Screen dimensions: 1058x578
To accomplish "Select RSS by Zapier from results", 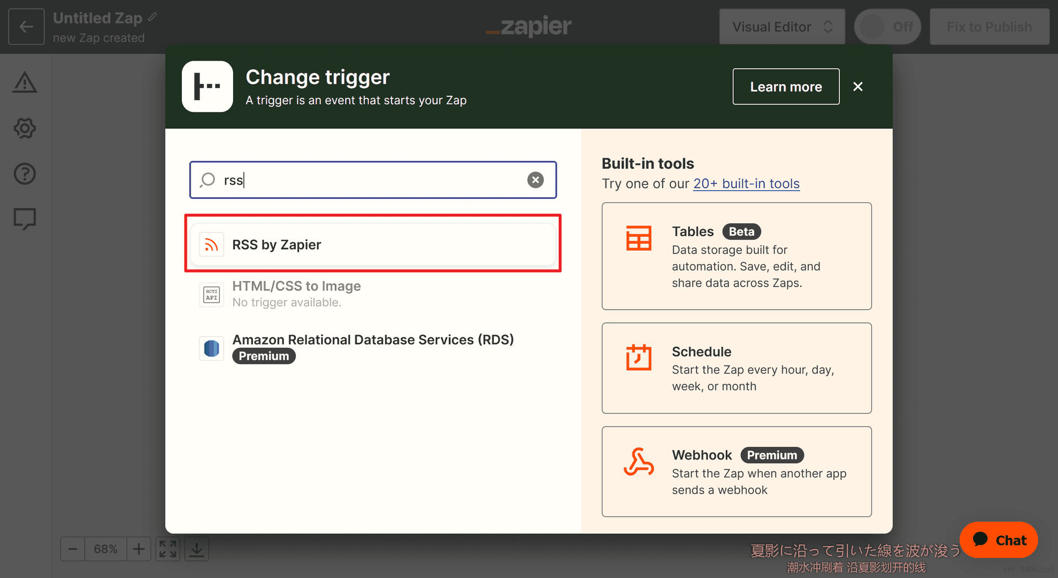I will 373,245.
